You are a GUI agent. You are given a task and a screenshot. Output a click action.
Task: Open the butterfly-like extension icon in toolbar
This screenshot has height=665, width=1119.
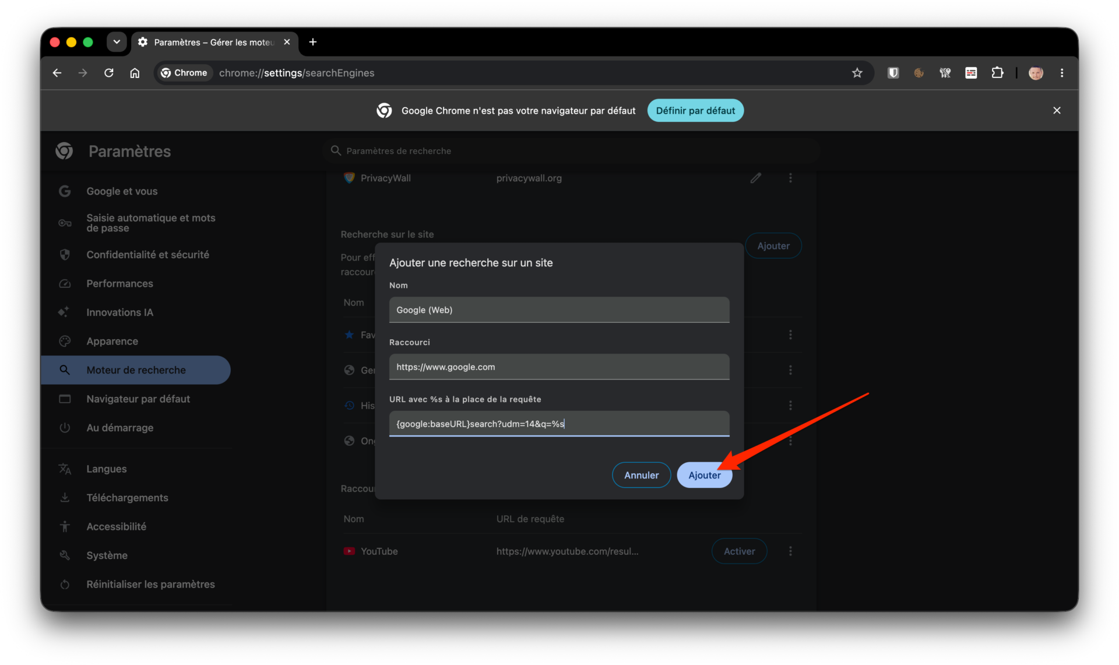click(945, 73)
